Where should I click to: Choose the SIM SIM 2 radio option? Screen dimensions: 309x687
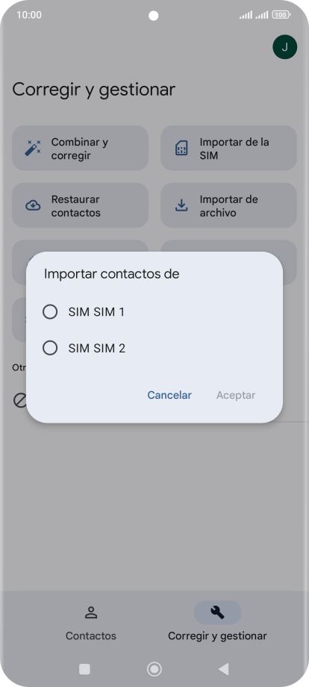pos(50,348)
